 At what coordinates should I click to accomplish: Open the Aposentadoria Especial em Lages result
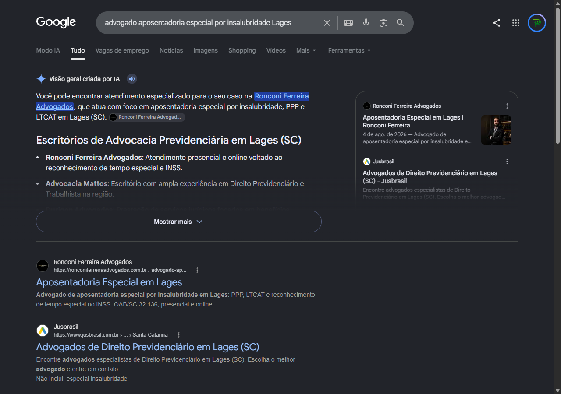click(x=109, y=282)
